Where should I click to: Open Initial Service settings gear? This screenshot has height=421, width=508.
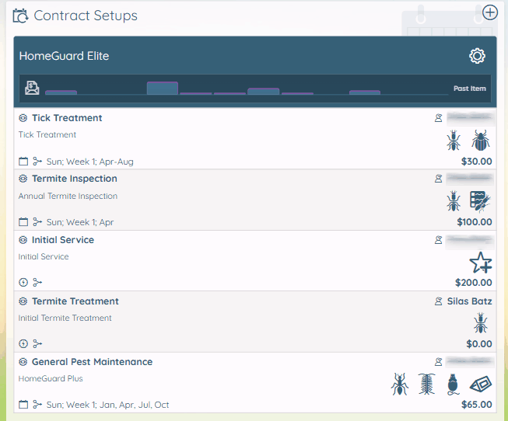tap(23, 240)
